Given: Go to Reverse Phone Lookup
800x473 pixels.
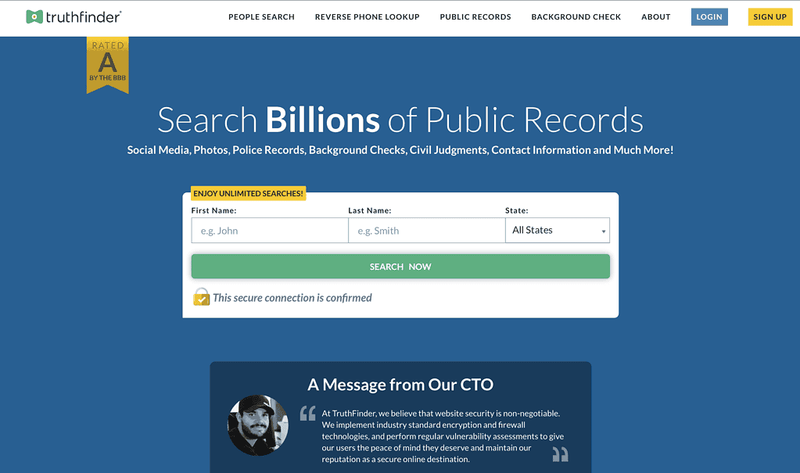Looking at the screenshot, I should [367, 16].
